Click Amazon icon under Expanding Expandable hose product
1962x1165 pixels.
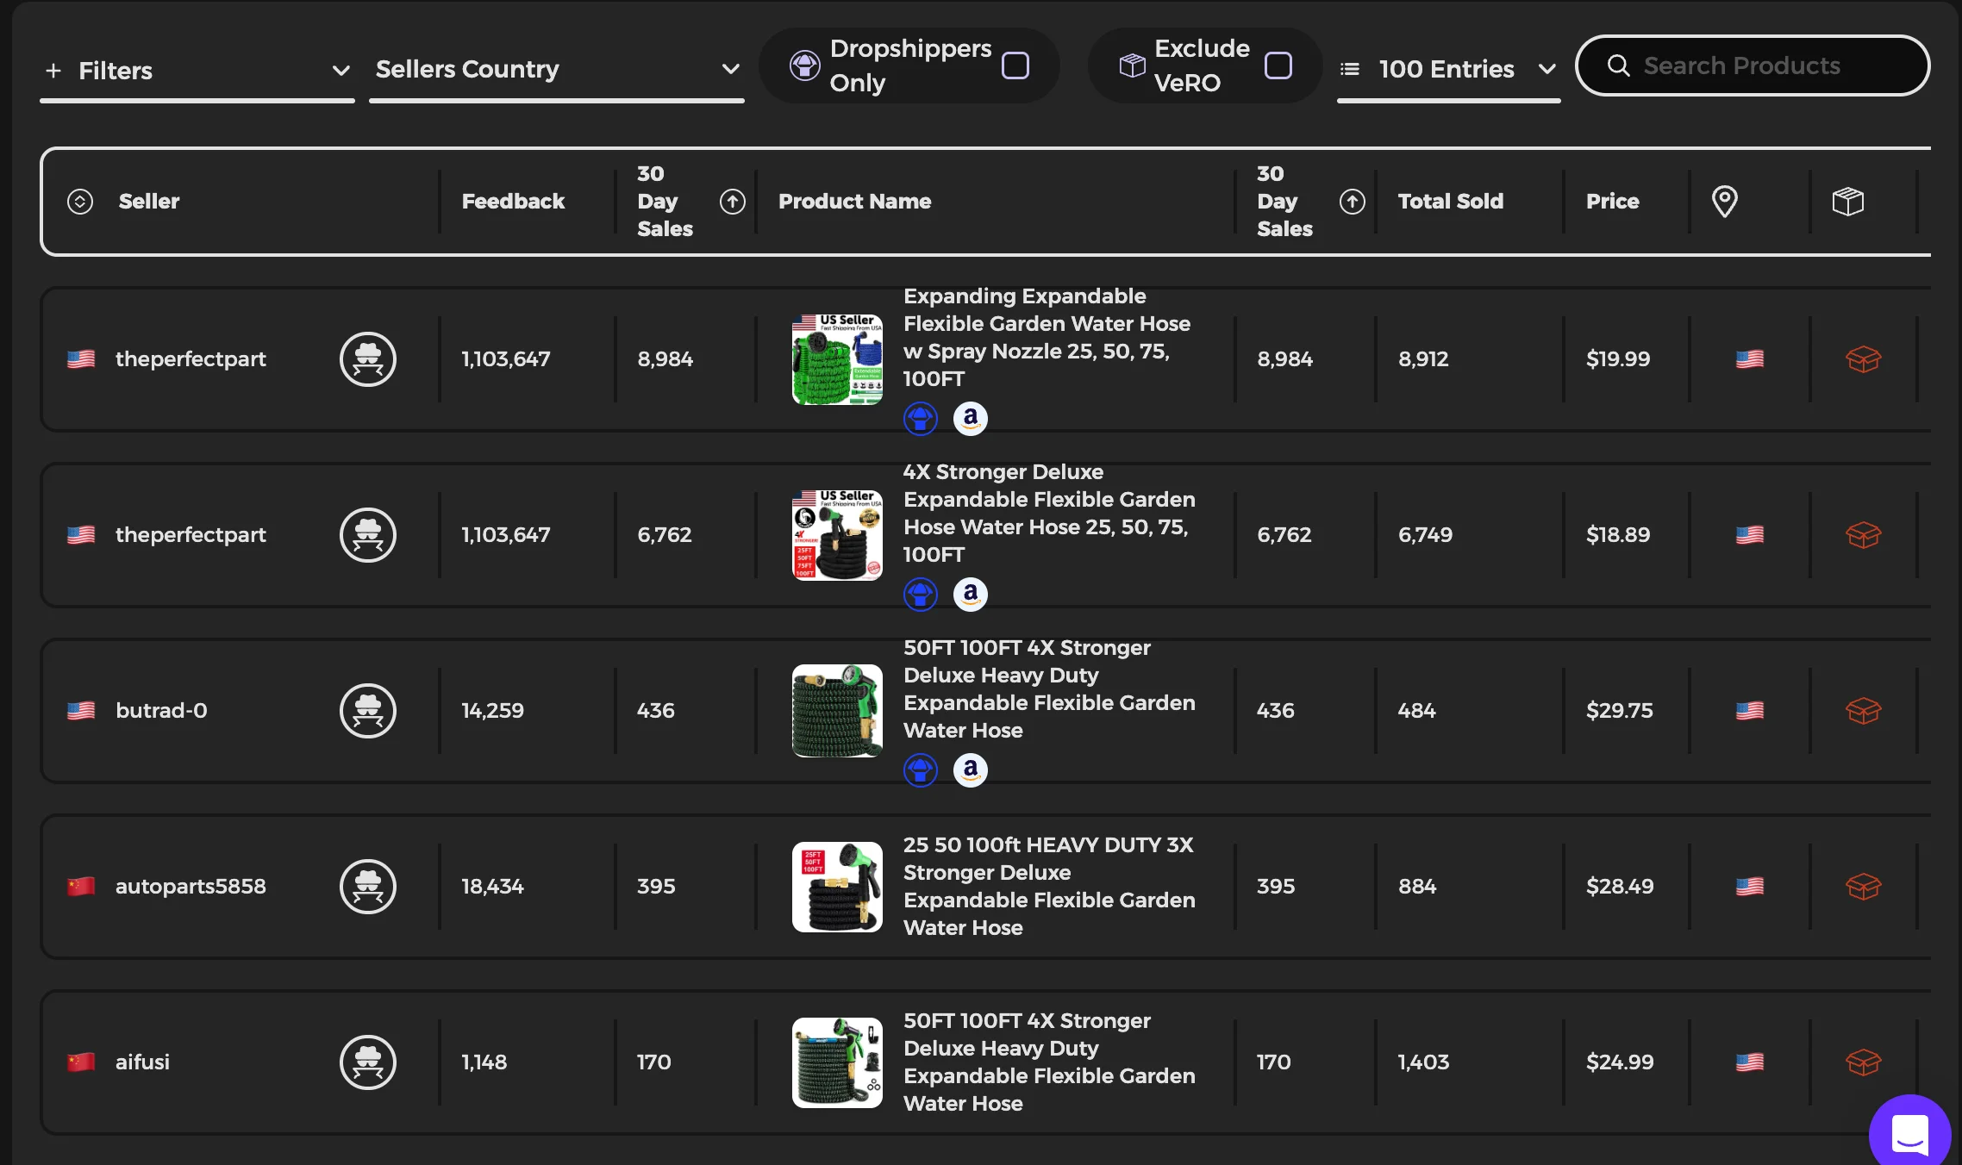(x=971, y=419)
